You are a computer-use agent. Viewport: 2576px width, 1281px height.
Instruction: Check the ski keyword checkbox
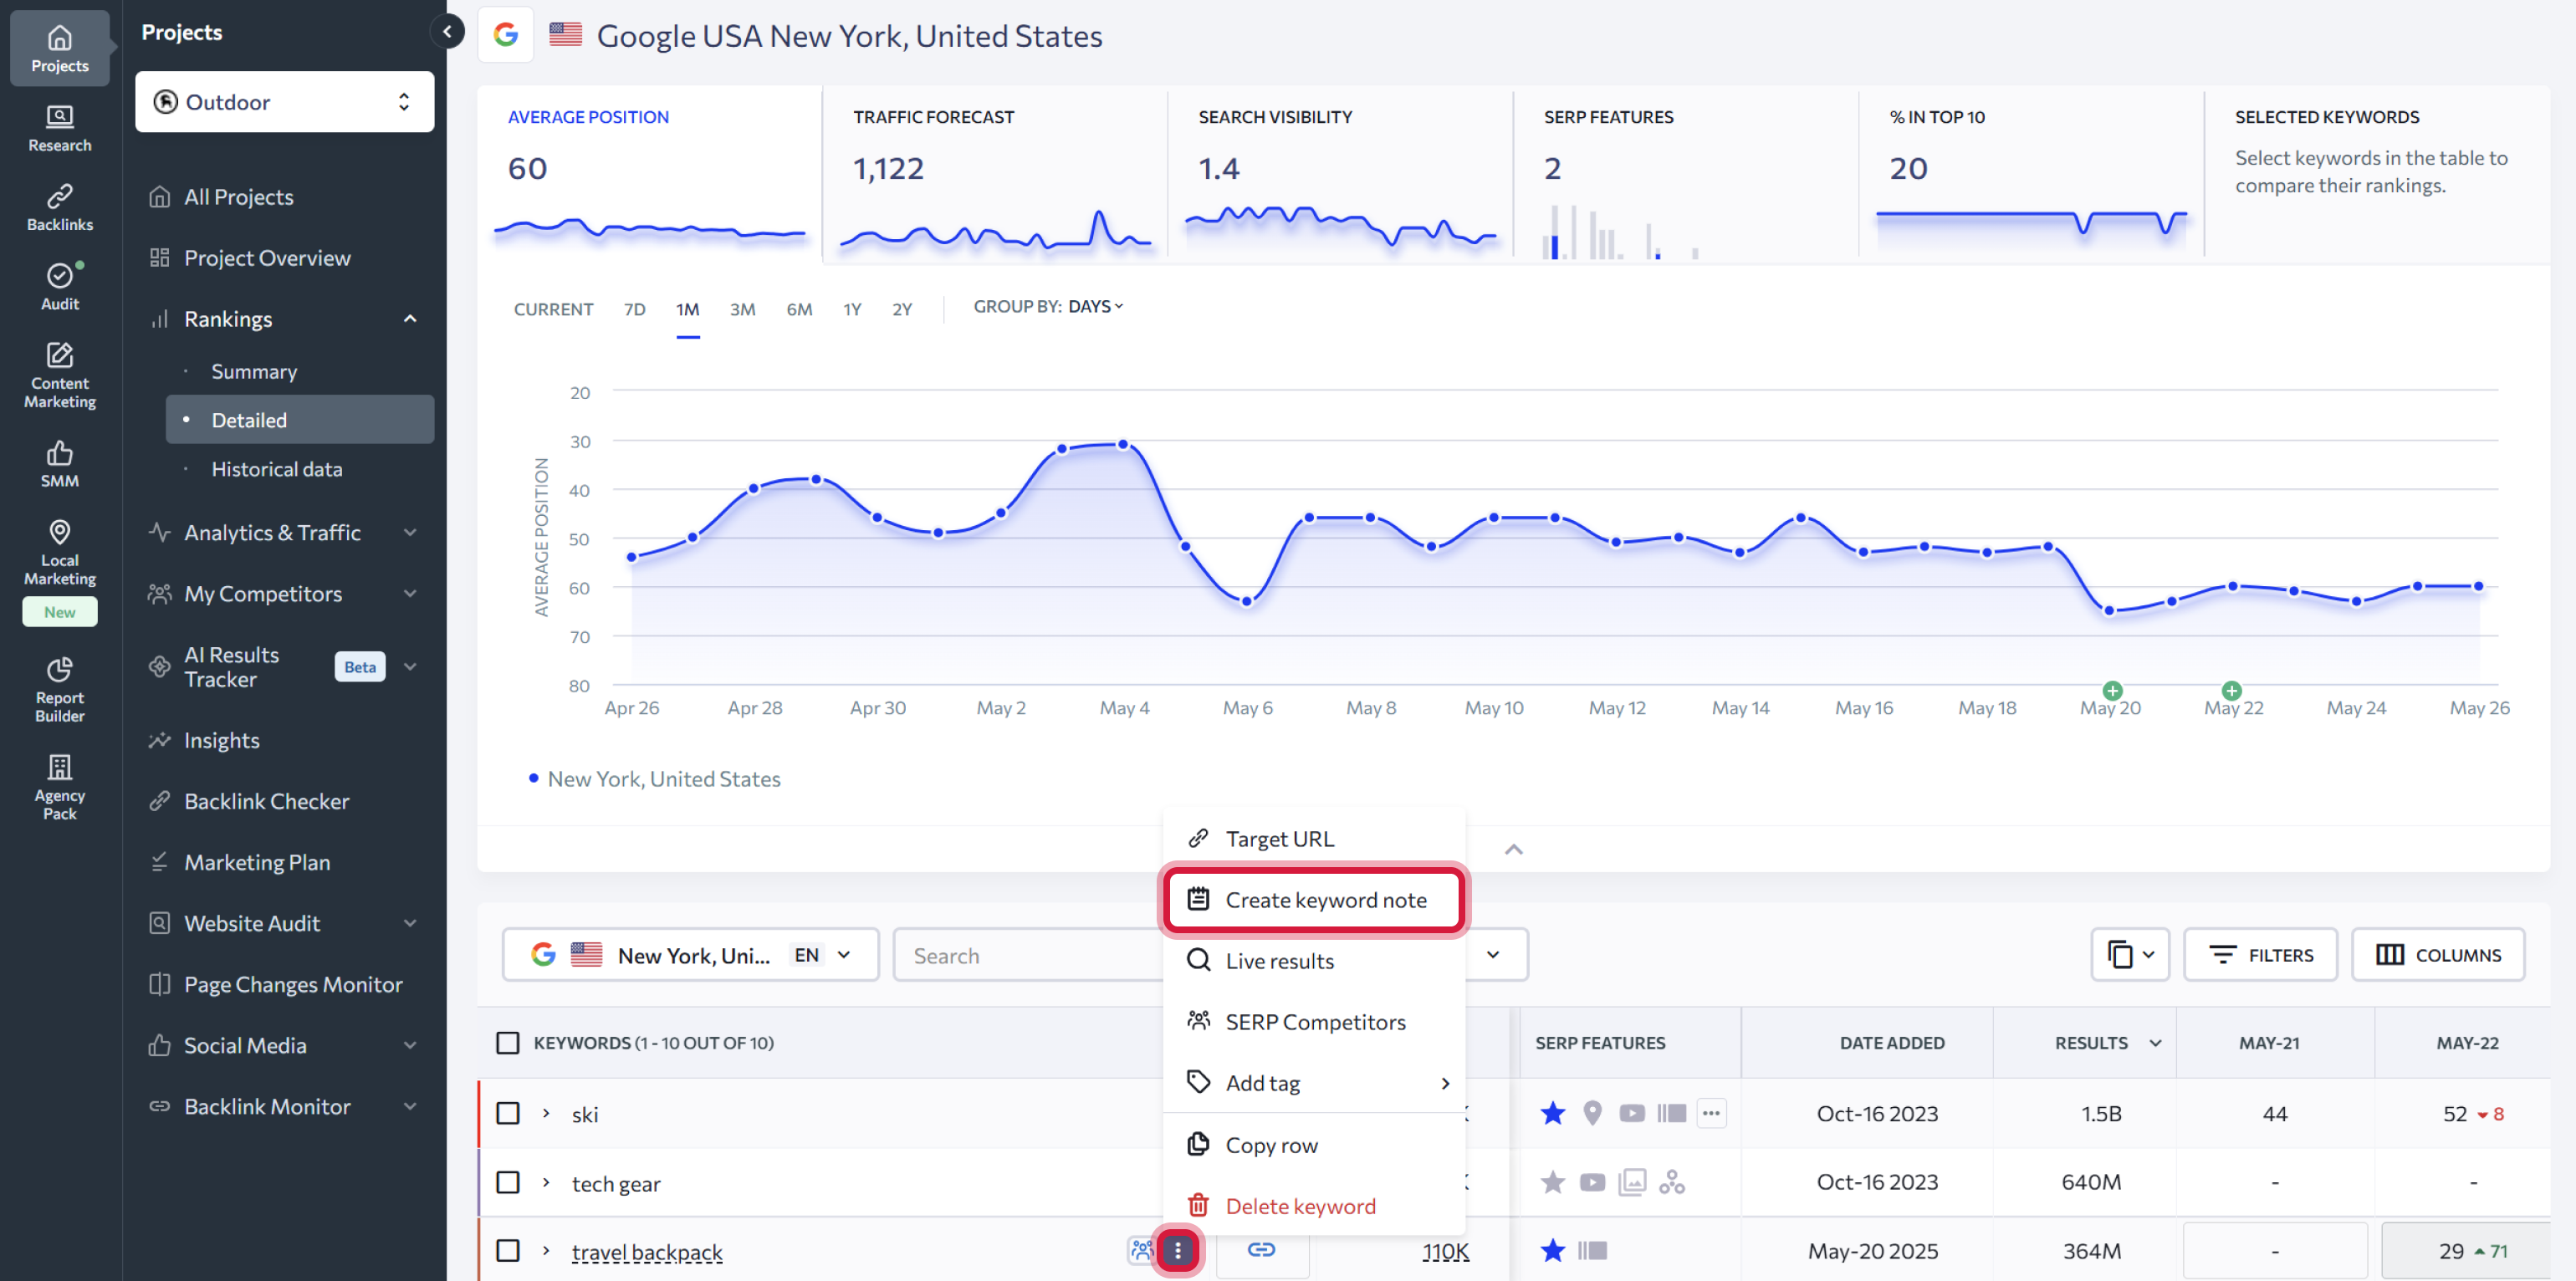pyautogui.click(x=508, y=1113)
